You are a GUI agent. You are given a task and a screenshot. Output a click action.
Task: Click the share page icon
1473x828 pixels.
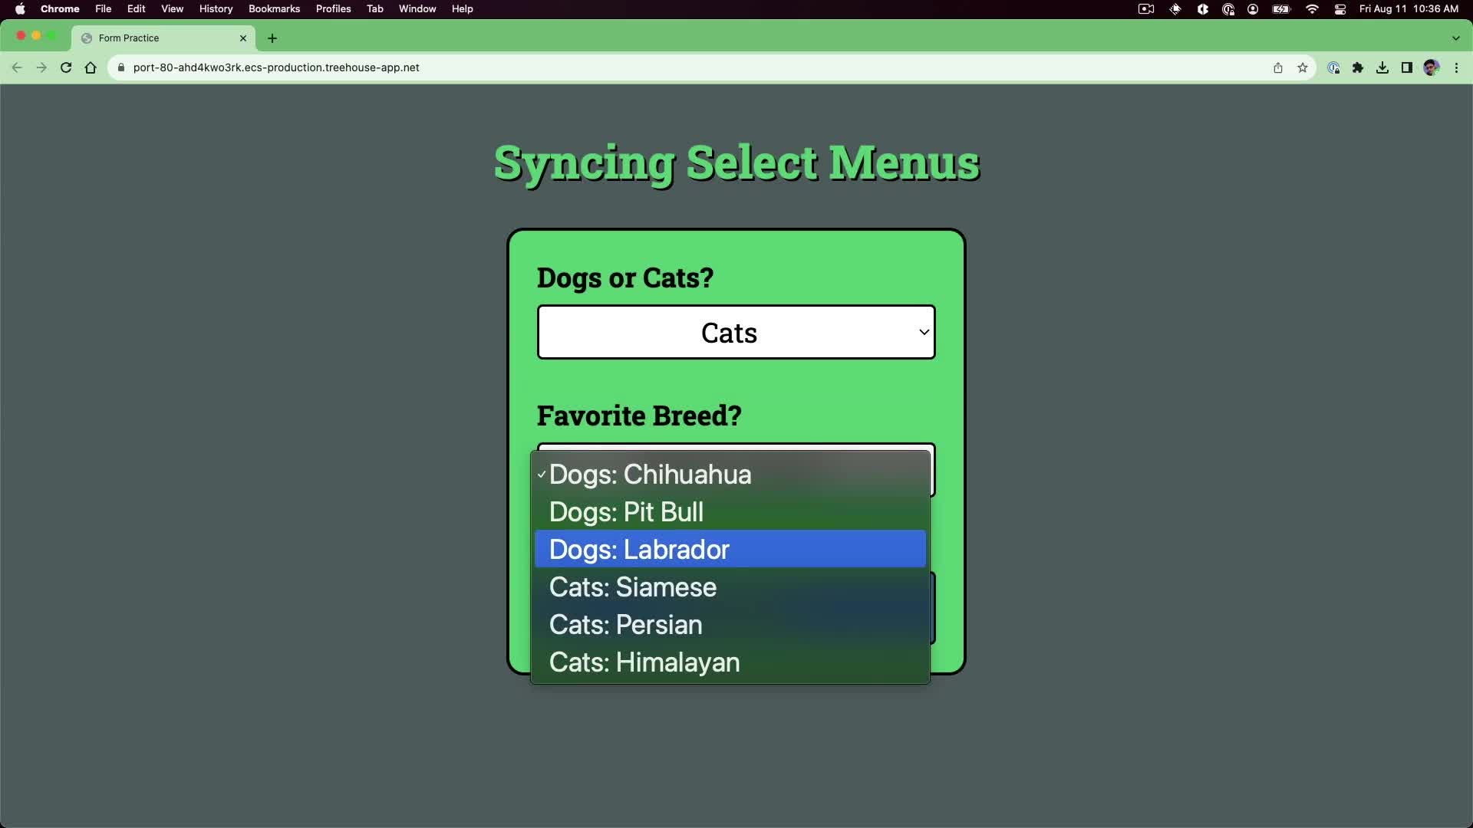(x=1278, y=67)
